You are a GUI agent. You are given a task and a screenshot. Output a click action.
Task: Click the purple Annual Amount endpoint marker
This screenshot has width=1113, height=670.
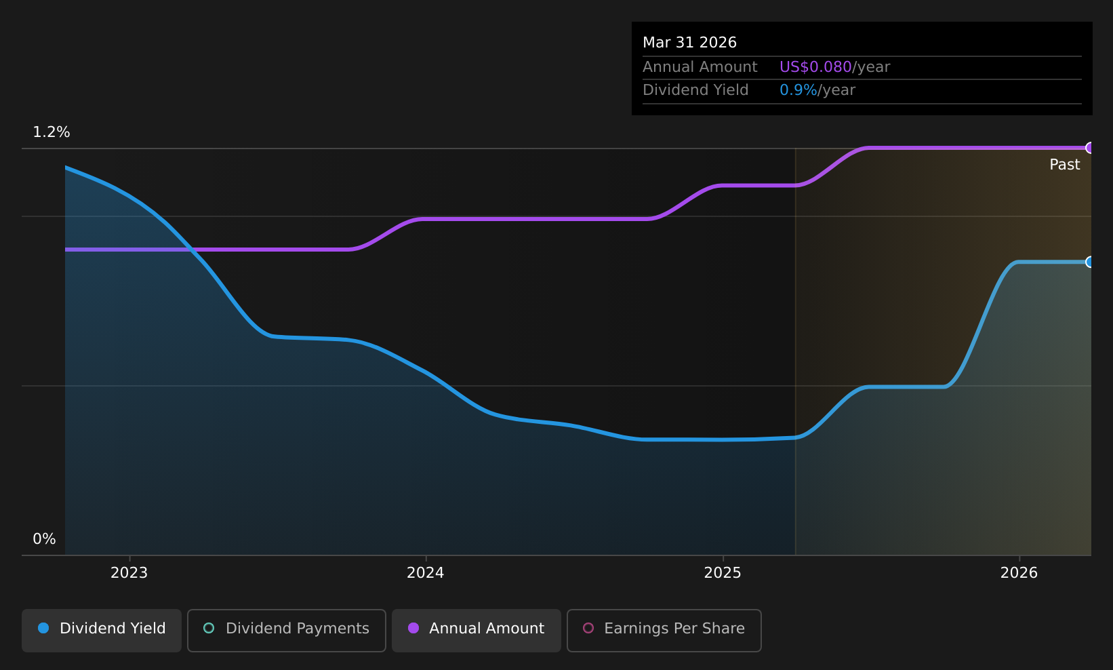click(1090, 148)
